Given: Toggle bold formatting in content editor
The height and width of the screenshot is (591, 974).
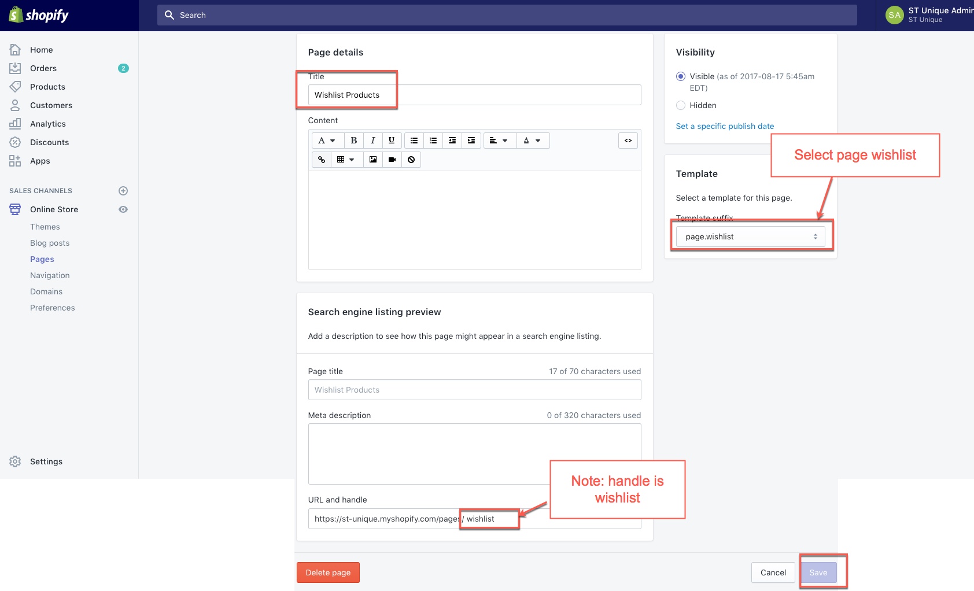Looking at the screenshot, I should 354,141.
